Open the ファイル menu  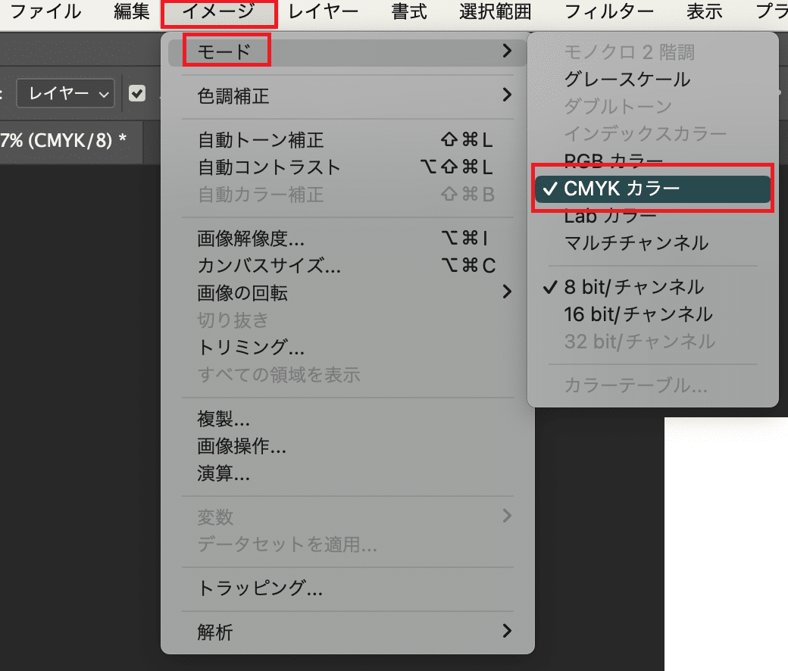tap(45, 13)
